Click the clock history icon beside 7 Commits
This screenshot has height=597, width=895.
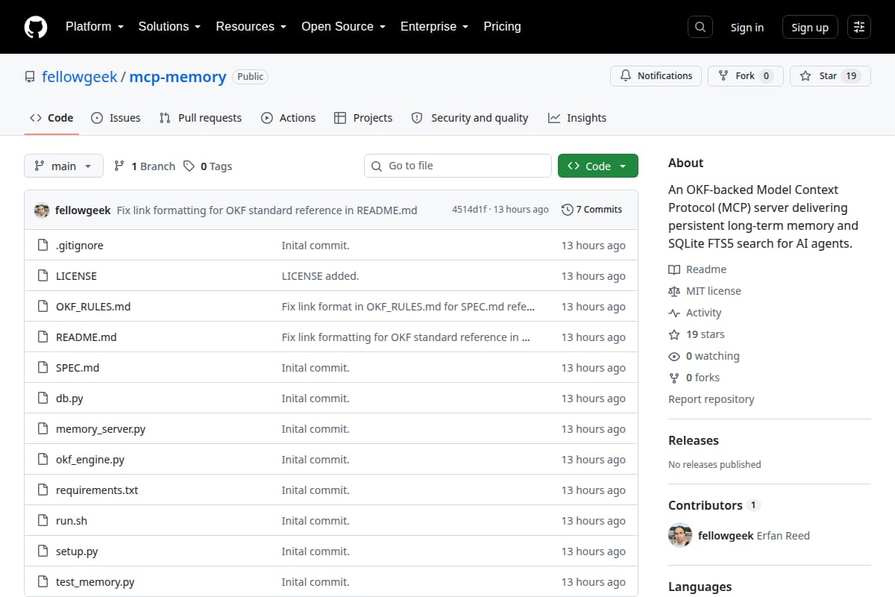[x=568, y=210]
